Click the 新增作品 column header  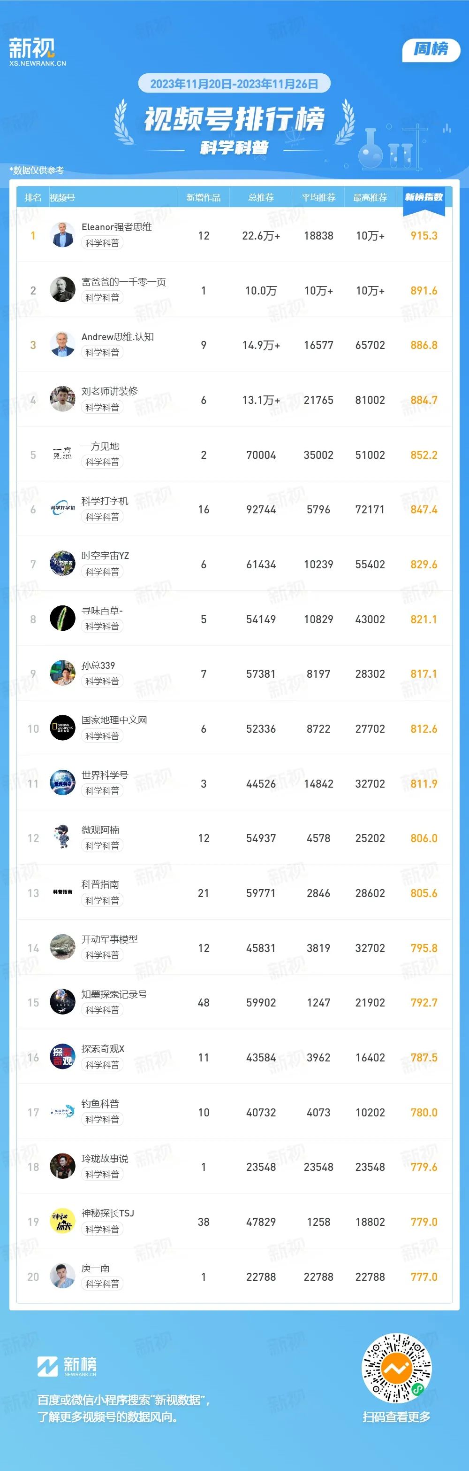[204, 198]
